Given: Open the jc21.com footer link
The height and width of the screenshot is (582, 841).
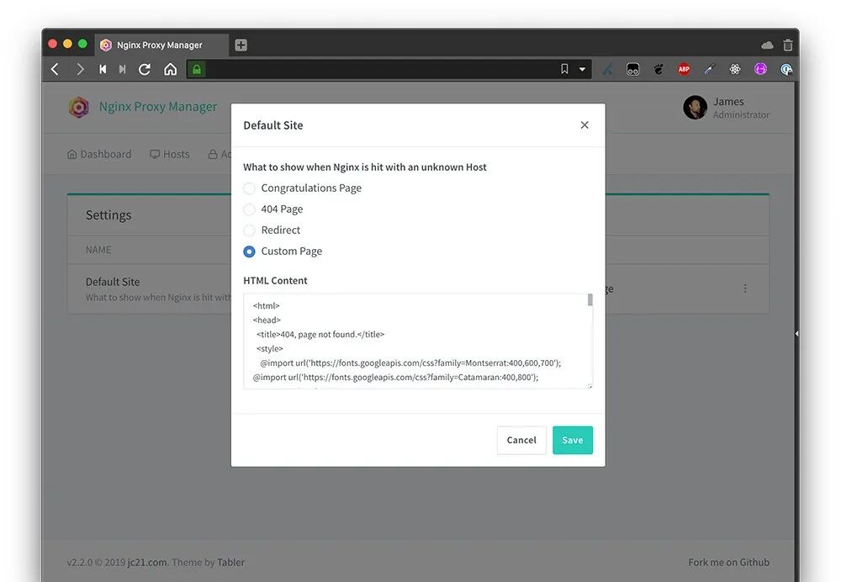Looking at the screenshot, I should point(147,562).
